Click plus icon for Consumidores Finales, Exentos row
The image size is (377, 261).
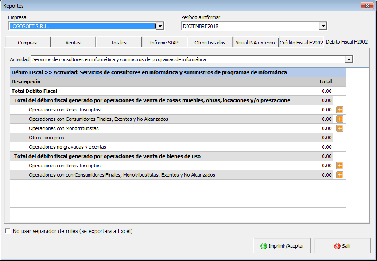pyautogui.click(x=340, y=119)
